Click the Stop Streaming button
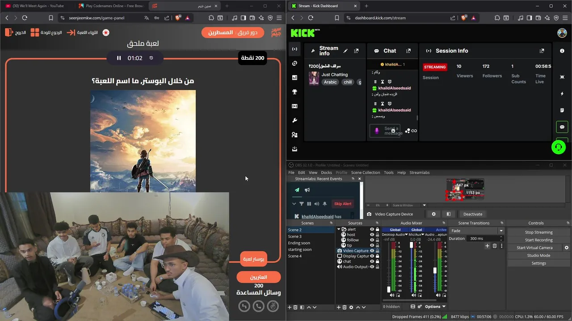Screen dimensions: 572x321 (x=538, y=232)
